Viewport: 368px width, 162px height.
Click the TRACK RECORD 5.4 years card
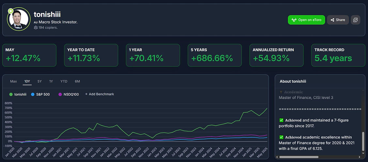[338, 55]
